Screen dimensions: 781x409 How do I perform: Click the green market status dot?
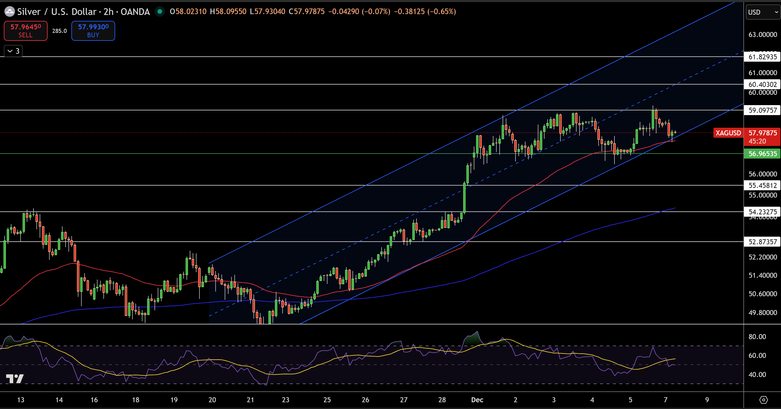click(x=160, y=12)
